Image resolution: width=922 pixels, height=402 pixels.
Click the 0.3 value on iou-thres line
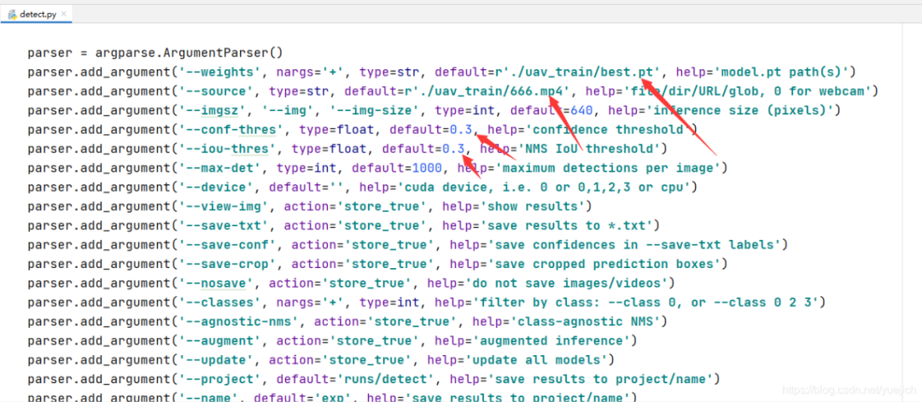point(454,149)
